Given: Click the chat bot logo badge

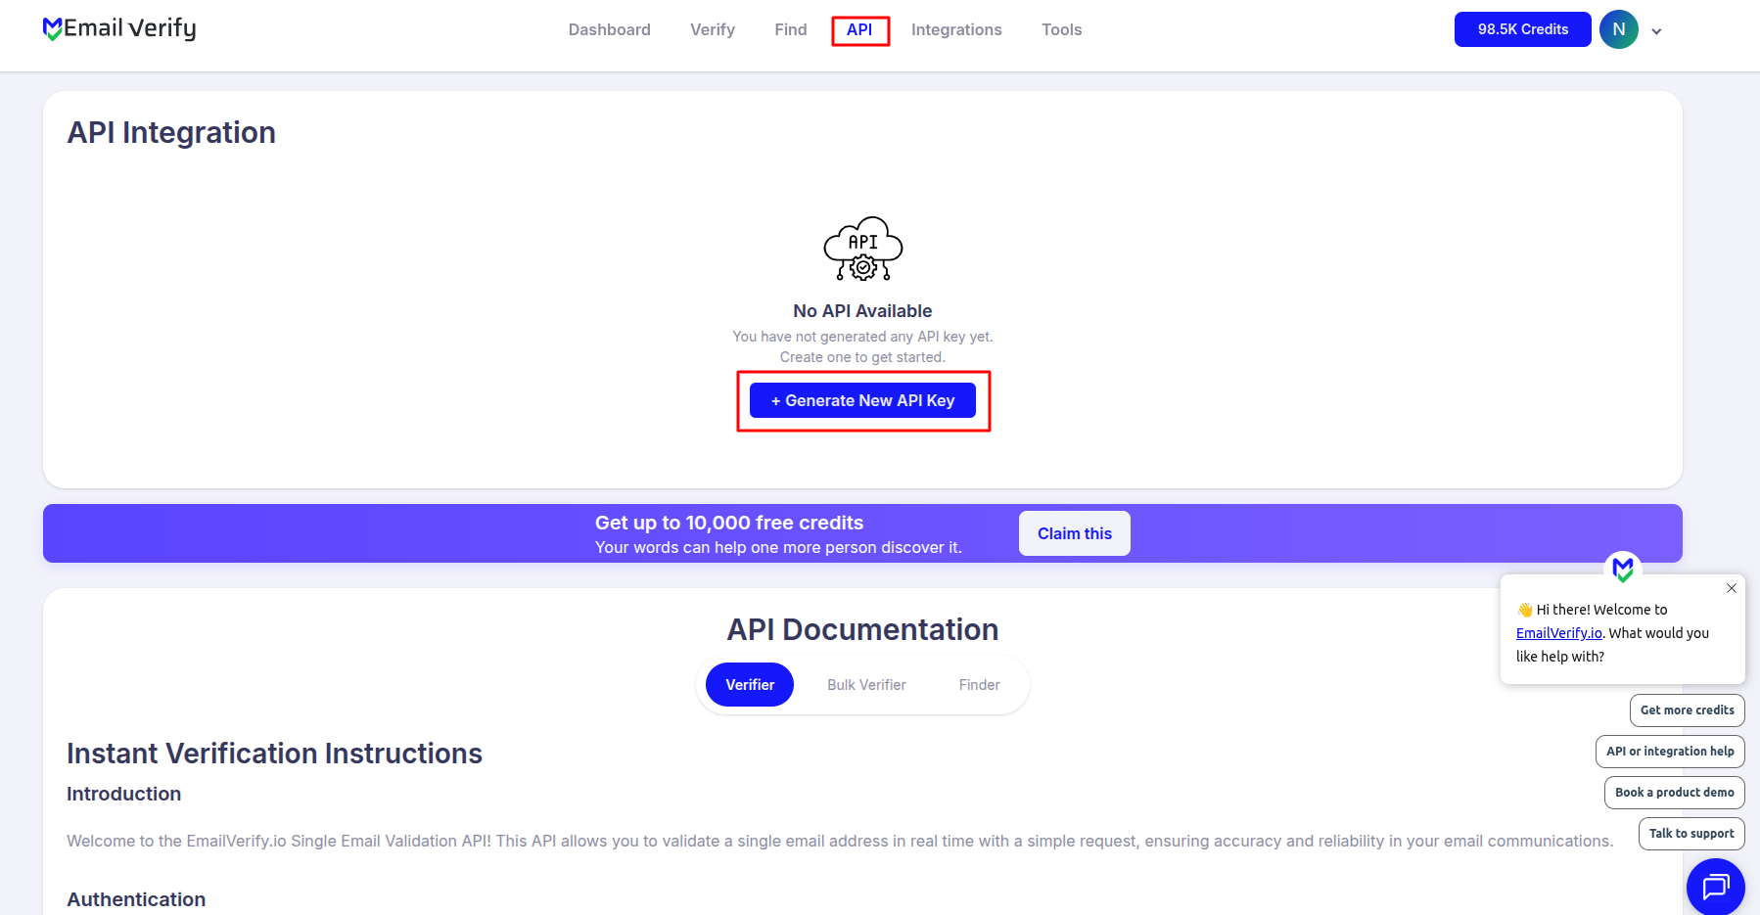Looking at the screenshot, I should [1622, 569].
